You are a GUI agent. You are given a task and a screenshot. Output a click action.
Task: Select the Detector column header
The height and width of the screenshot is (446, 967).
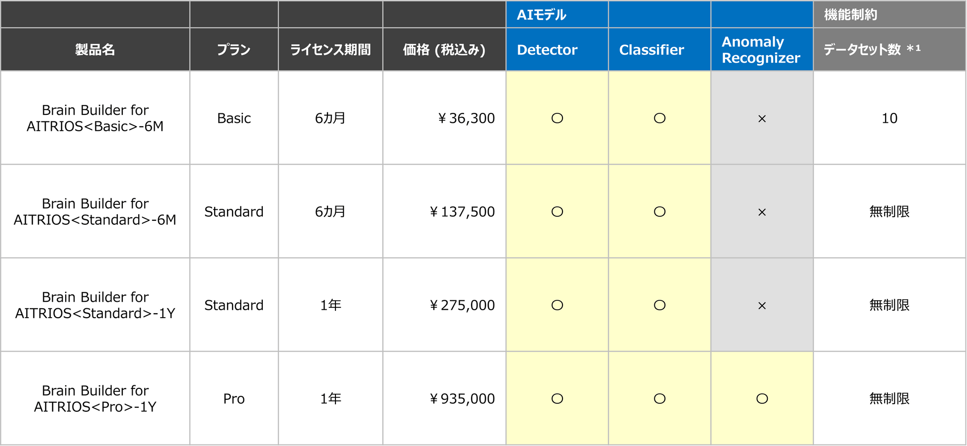(547, 50)
